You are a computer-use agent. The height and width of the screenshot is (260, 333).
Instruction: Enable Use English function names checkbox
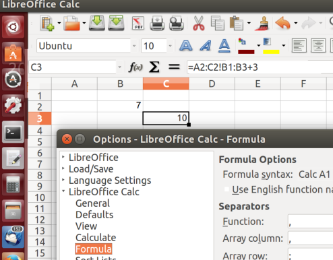pos(226,189)
